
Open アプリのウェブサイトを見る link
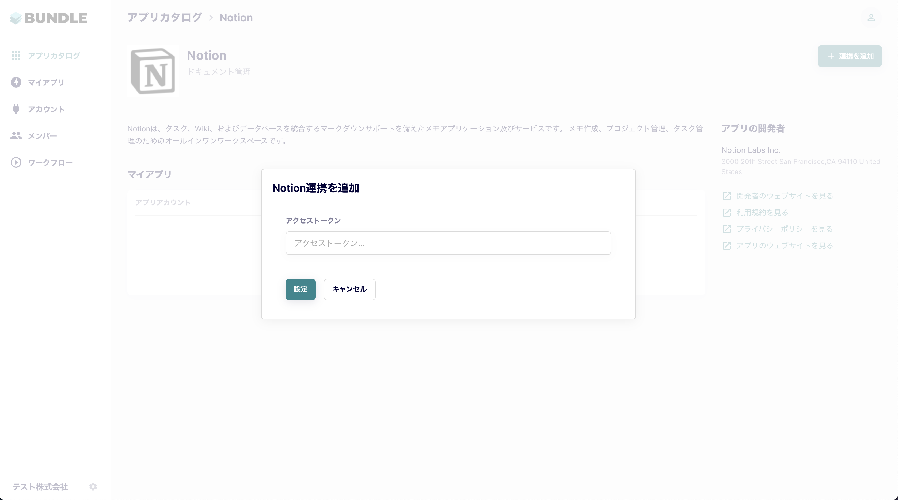click(x=785, y=245)
